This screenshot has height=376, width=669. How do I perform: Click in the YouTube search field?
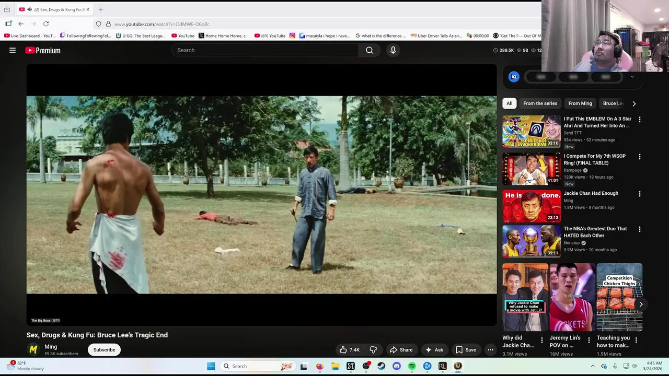(x=265, y=50)
